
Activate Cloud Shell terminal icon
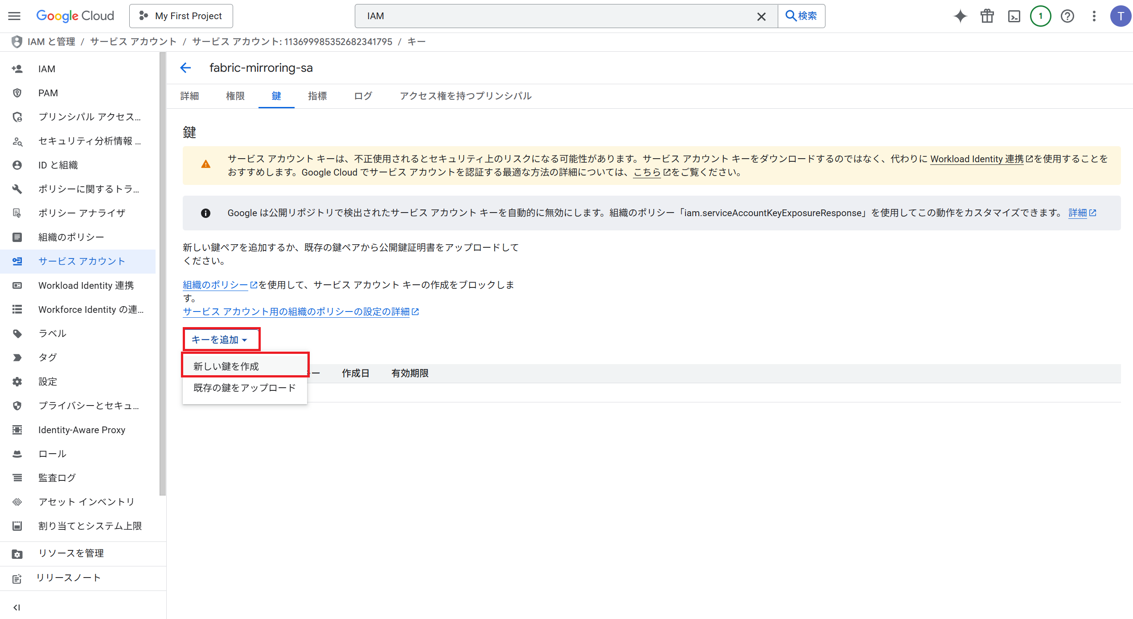click(1014, 16)
